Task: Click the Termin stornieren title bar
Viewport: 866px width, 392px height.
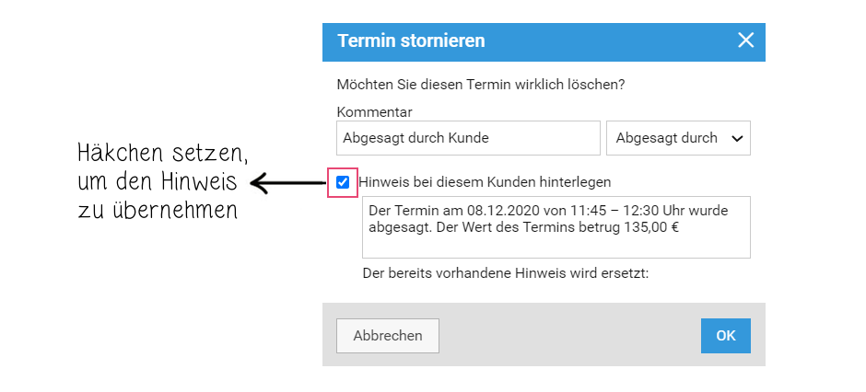Action: point(544,42)
